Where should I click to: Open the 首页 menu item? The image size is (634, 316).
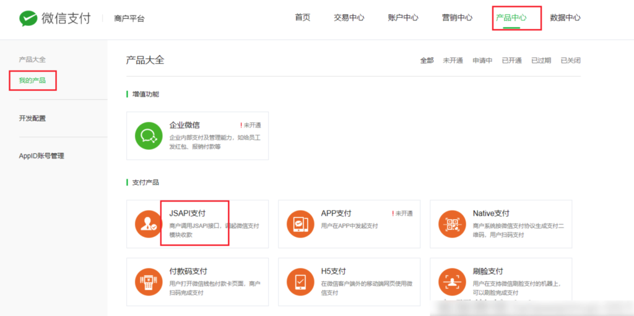point(302,18)
